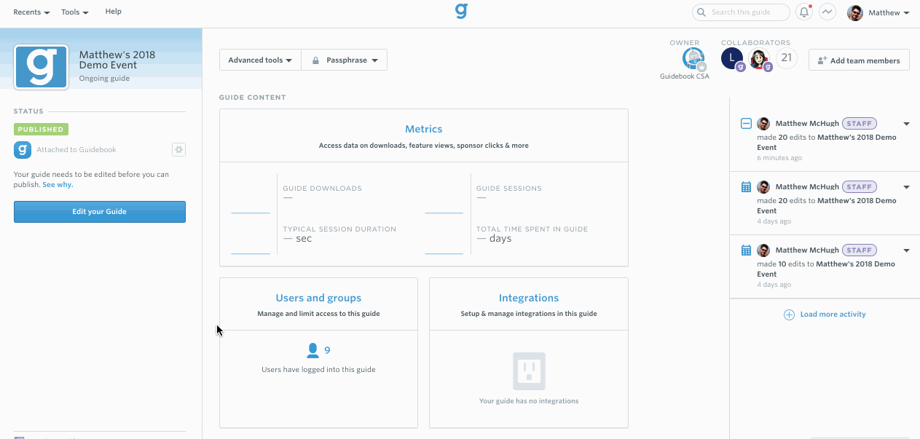Click STAFF badge on 6 minutes ago entry

pyautogui.click(x=860, y=124)
